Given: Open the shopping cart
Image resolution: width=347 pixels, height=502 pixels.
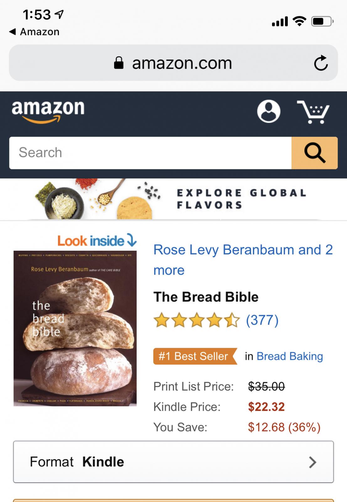Looking at the screenshot, I should (x=313, y=112).
